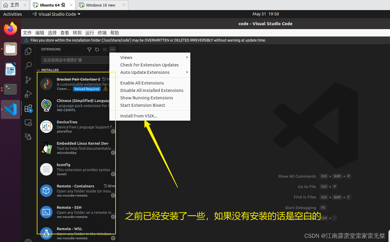Open the 查看 menu

tap(65, 33)
